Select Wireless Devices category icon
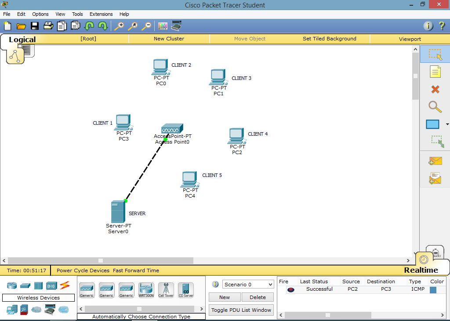This screenshot has width=450, height=321. (51, 286)
